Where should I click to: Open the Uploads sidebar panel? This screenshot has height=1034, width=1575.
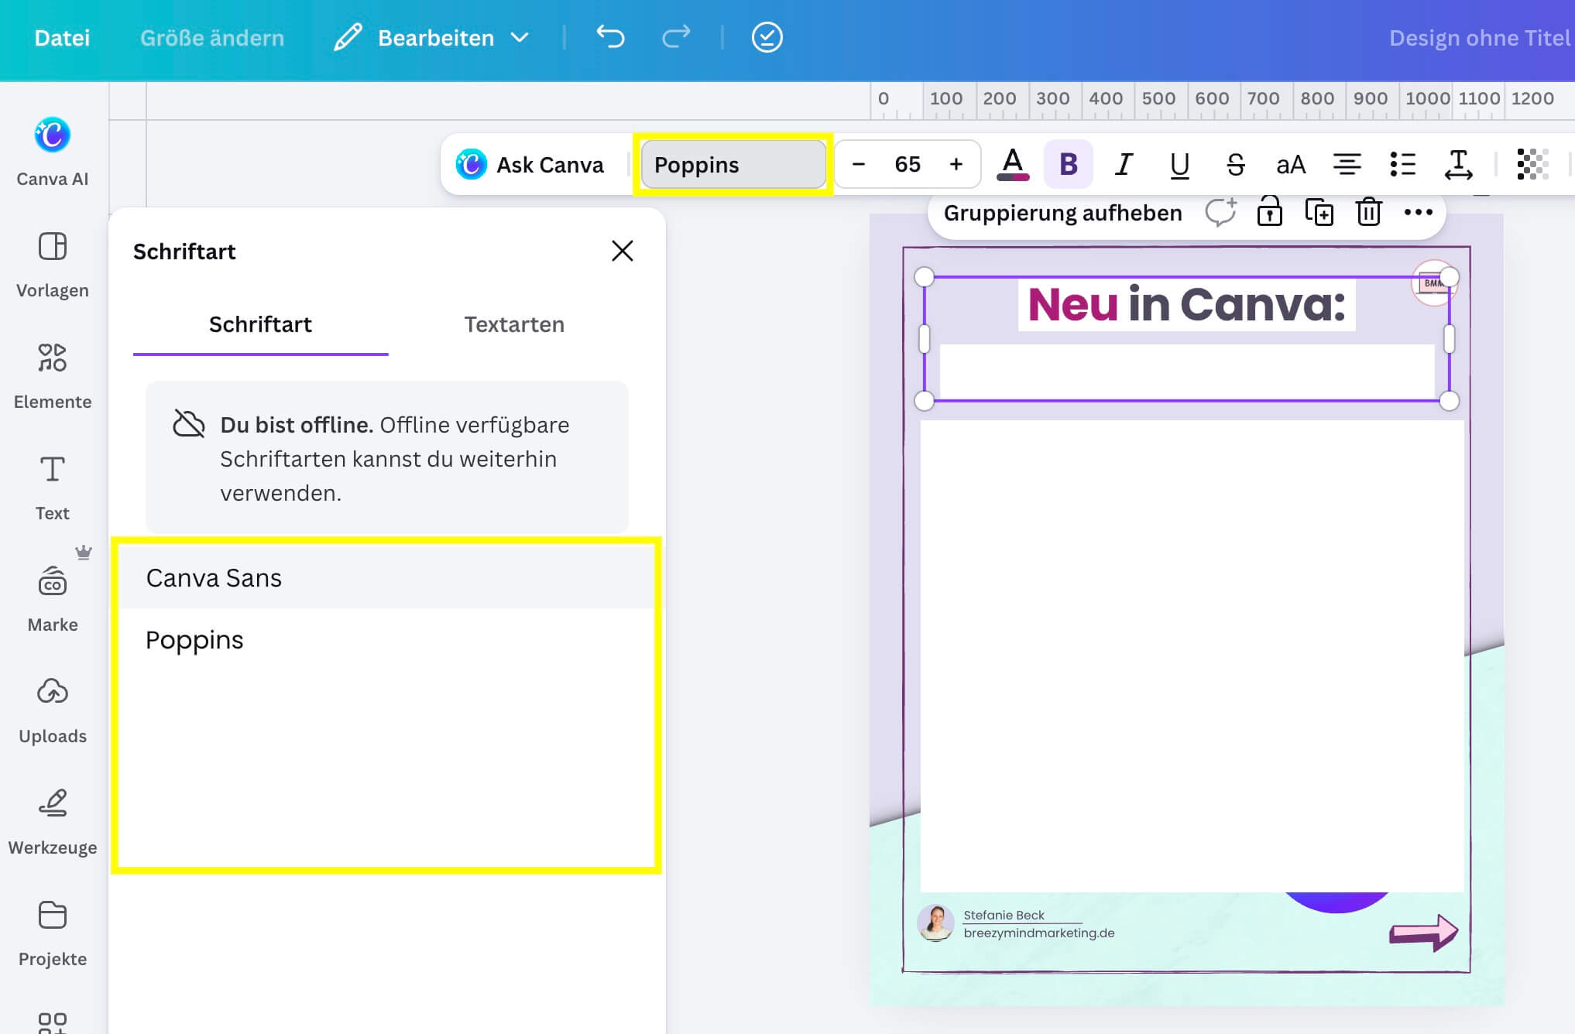(x=53, y=710)
